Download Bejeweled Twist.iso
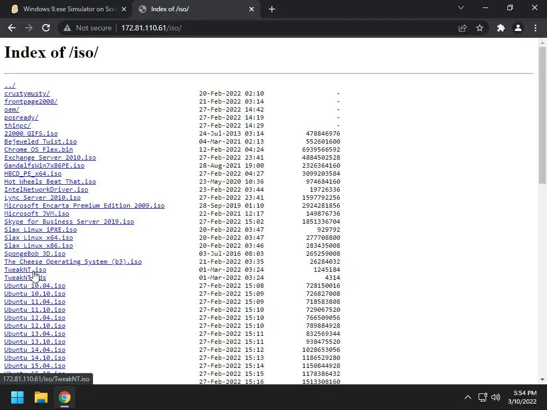Viewport: 547px width, 410px height. (x=41, y=141)
